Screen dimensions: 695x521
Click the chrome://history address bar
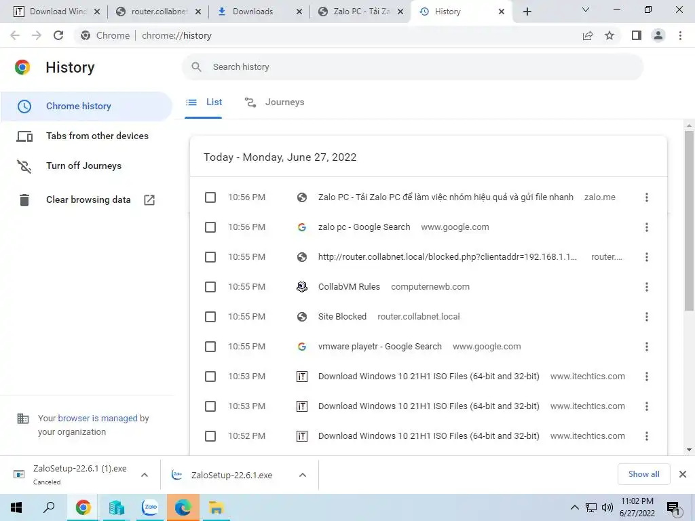click(328, 35)
